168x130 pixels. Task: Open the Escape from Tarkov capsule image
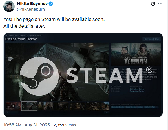(136, 54)
